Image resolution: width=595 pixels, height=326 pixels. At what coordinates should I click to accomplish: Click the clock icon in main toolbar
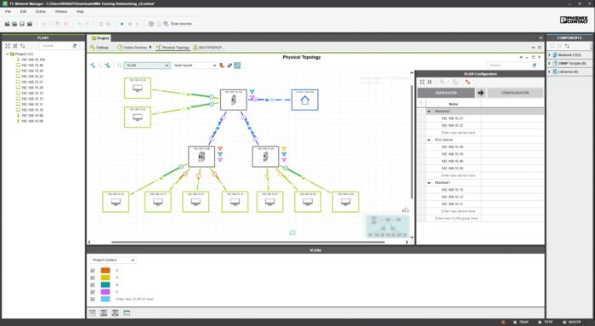point(151,24)
